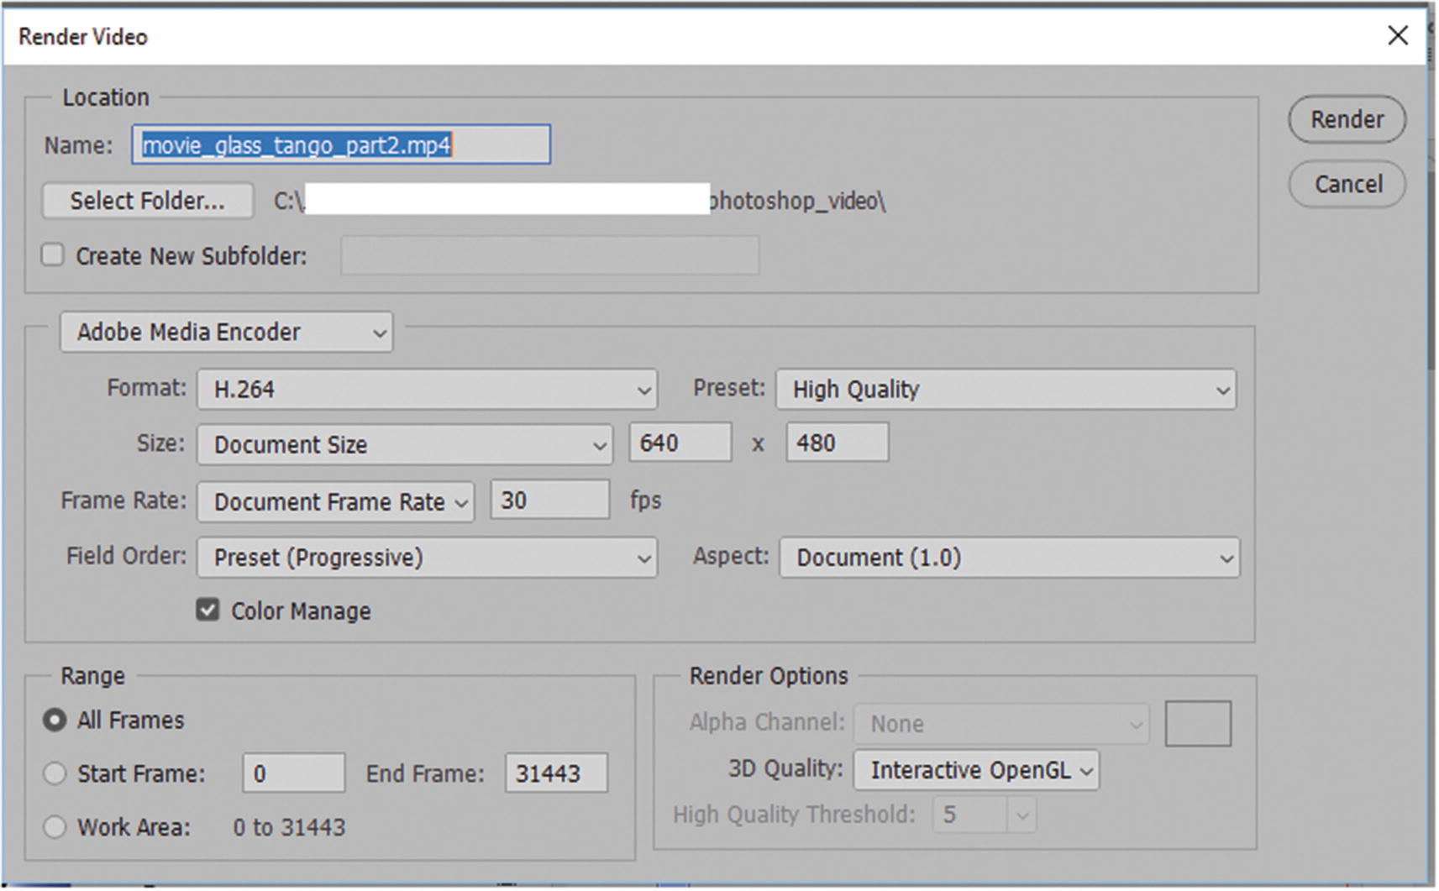The image size is (1439, 891).
Task: Open the Document Frame Rate dropdown
Action: click(x=336, y=501)
